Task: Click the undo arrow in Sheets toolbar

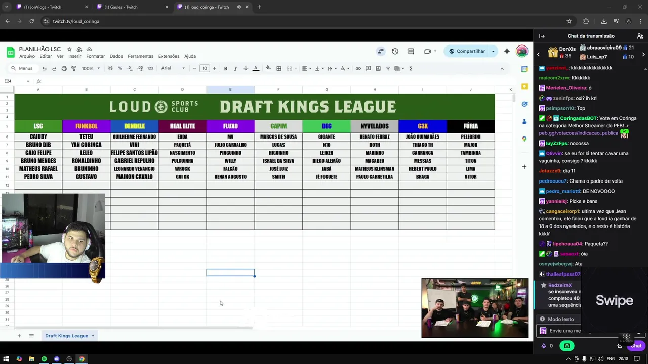Action: pyautogui.click(x=45, y=68)
